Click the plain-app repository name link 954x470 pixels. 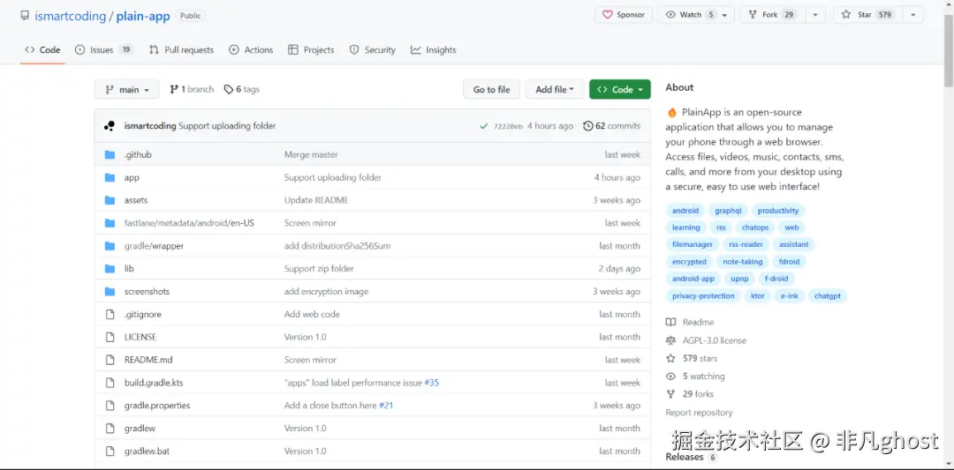(144, 16)
